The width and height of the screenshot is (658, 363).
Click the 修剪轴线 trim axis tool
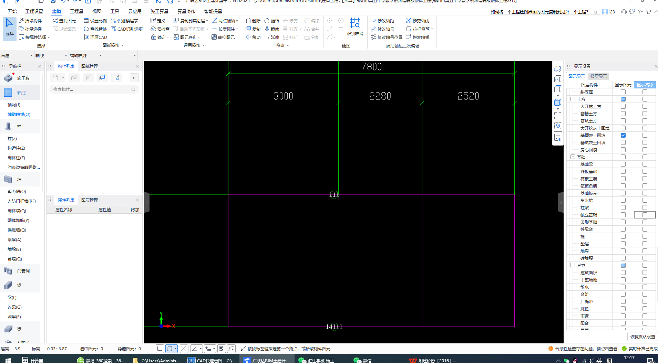pyautogui.click(x=418, y=21)
